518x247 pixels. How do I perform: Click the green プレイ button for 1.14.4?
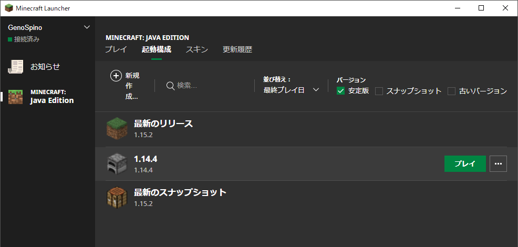click(465, 163)
